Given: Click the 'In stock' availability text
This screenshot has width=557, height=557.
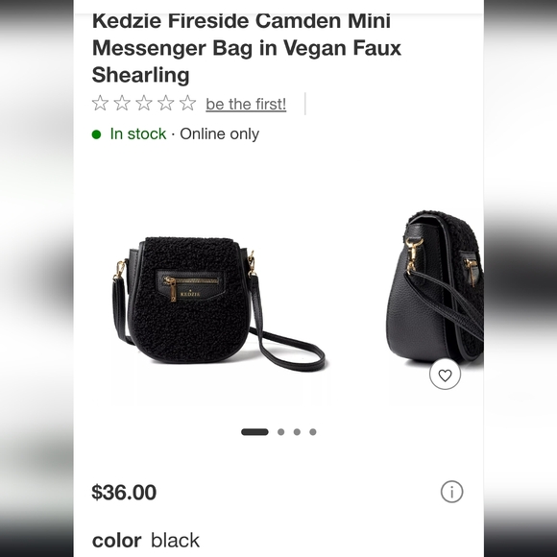Looking at the screenshot, I should tap(138, 133).
